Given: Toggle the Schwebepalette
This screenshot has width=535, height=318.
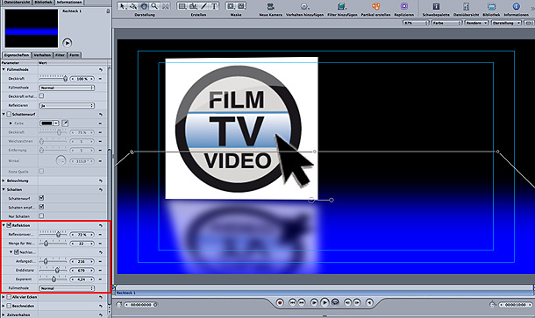Looking at the screenshot, I should tap(436, 6).
